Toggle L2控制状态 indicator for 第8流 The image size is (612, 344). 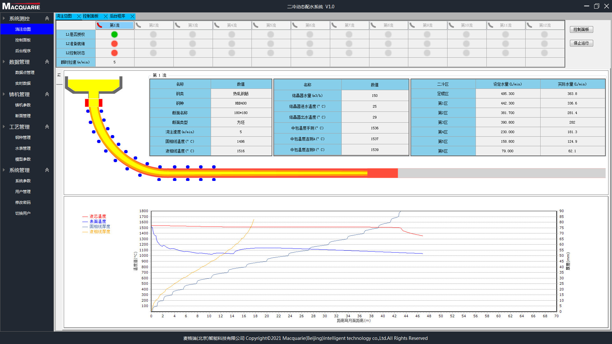[x=388, y=53]
